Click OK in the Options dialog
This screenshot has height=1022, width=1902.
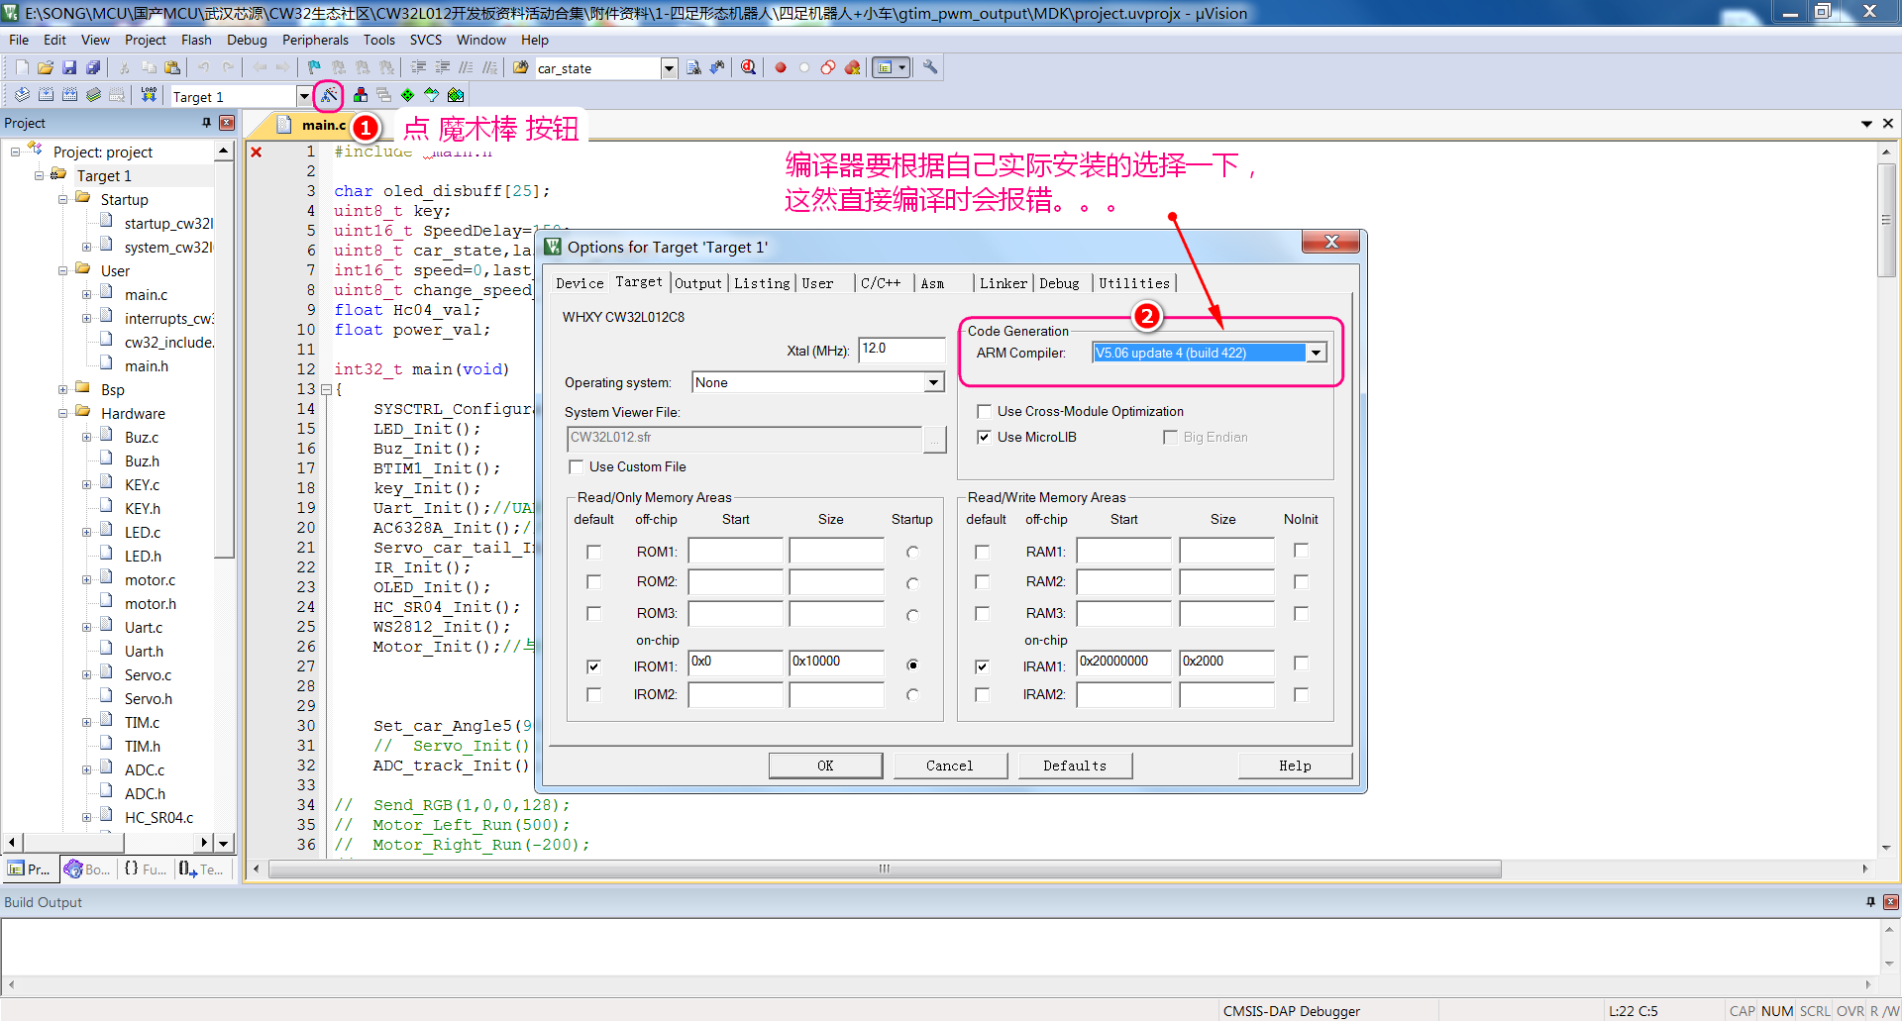[825, 766]
